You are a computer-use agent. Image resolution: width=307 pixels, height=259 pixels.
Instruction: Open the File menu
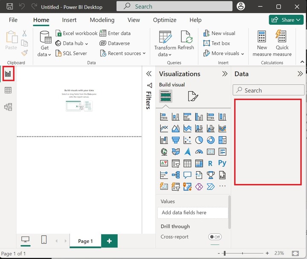pyautogui.click(x=13, y=20)
